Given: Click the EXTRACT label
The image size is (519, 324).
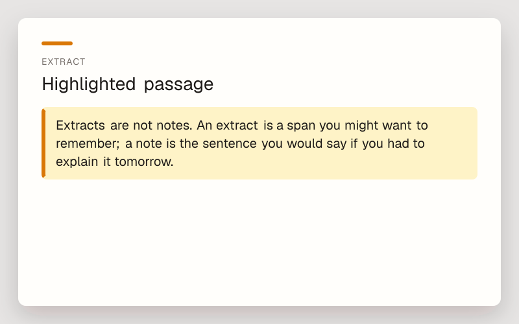Looking at the screenshot, I should 64,62.
